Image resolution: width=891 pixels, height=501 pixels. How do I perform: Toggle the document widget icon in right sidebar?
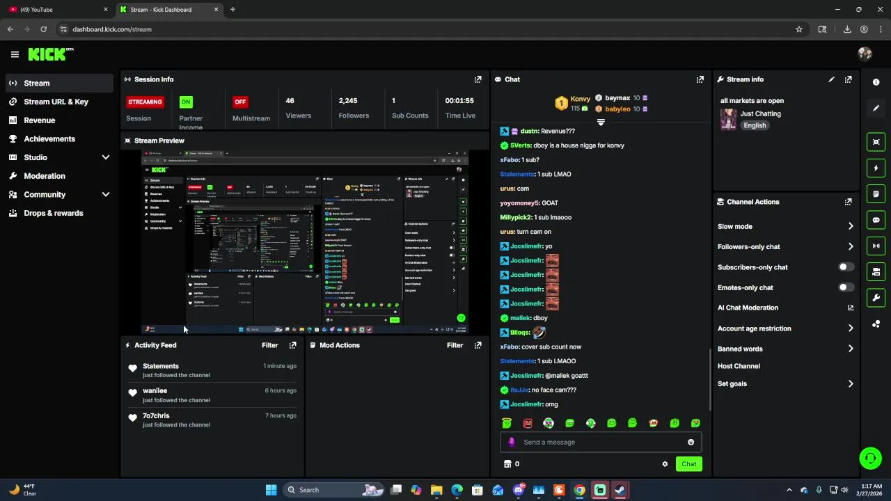point(876,193)
